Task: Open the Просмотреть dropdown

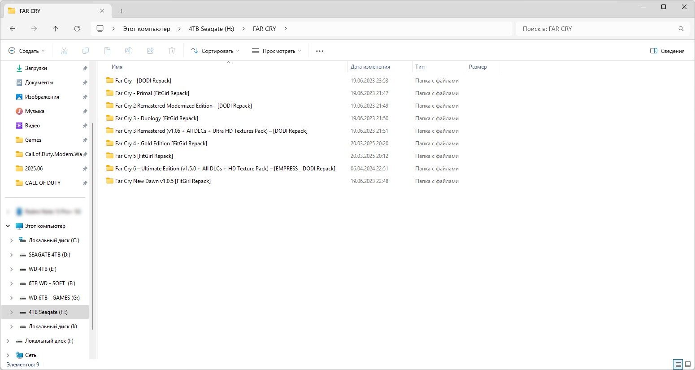Action: pyautogui.click(x=276, y=51)
